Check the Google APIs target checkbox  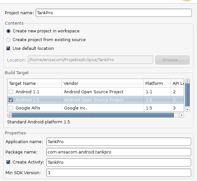coord(11,108)
